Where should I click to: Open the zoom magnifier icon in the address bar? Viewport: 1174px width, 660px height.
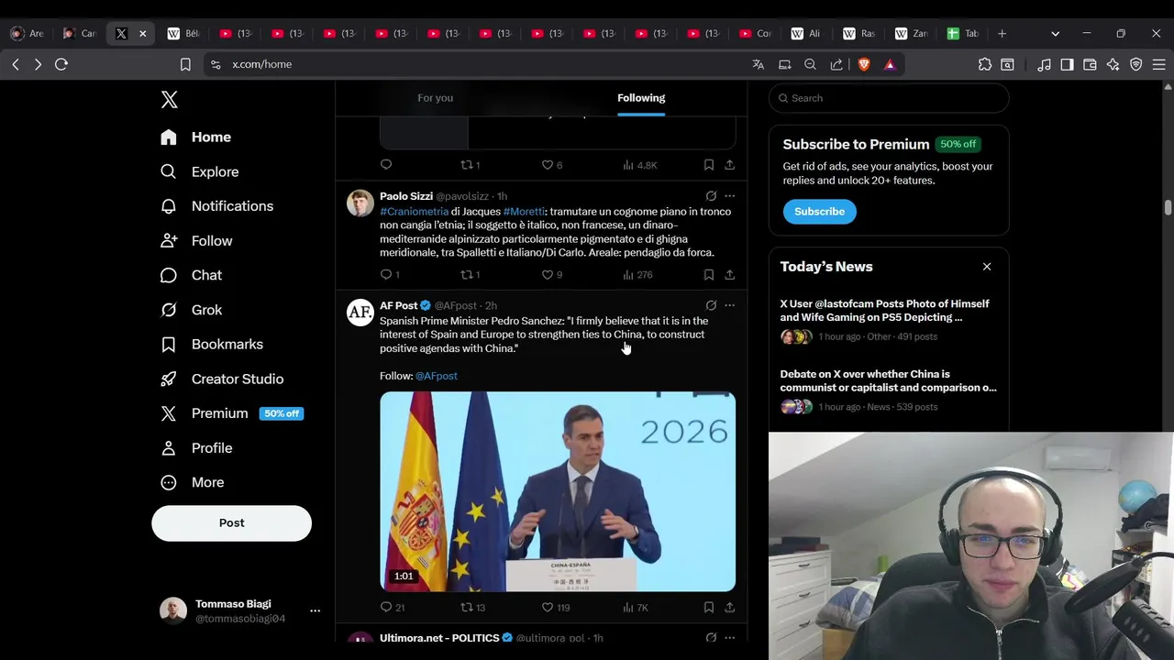pos(810,64)
